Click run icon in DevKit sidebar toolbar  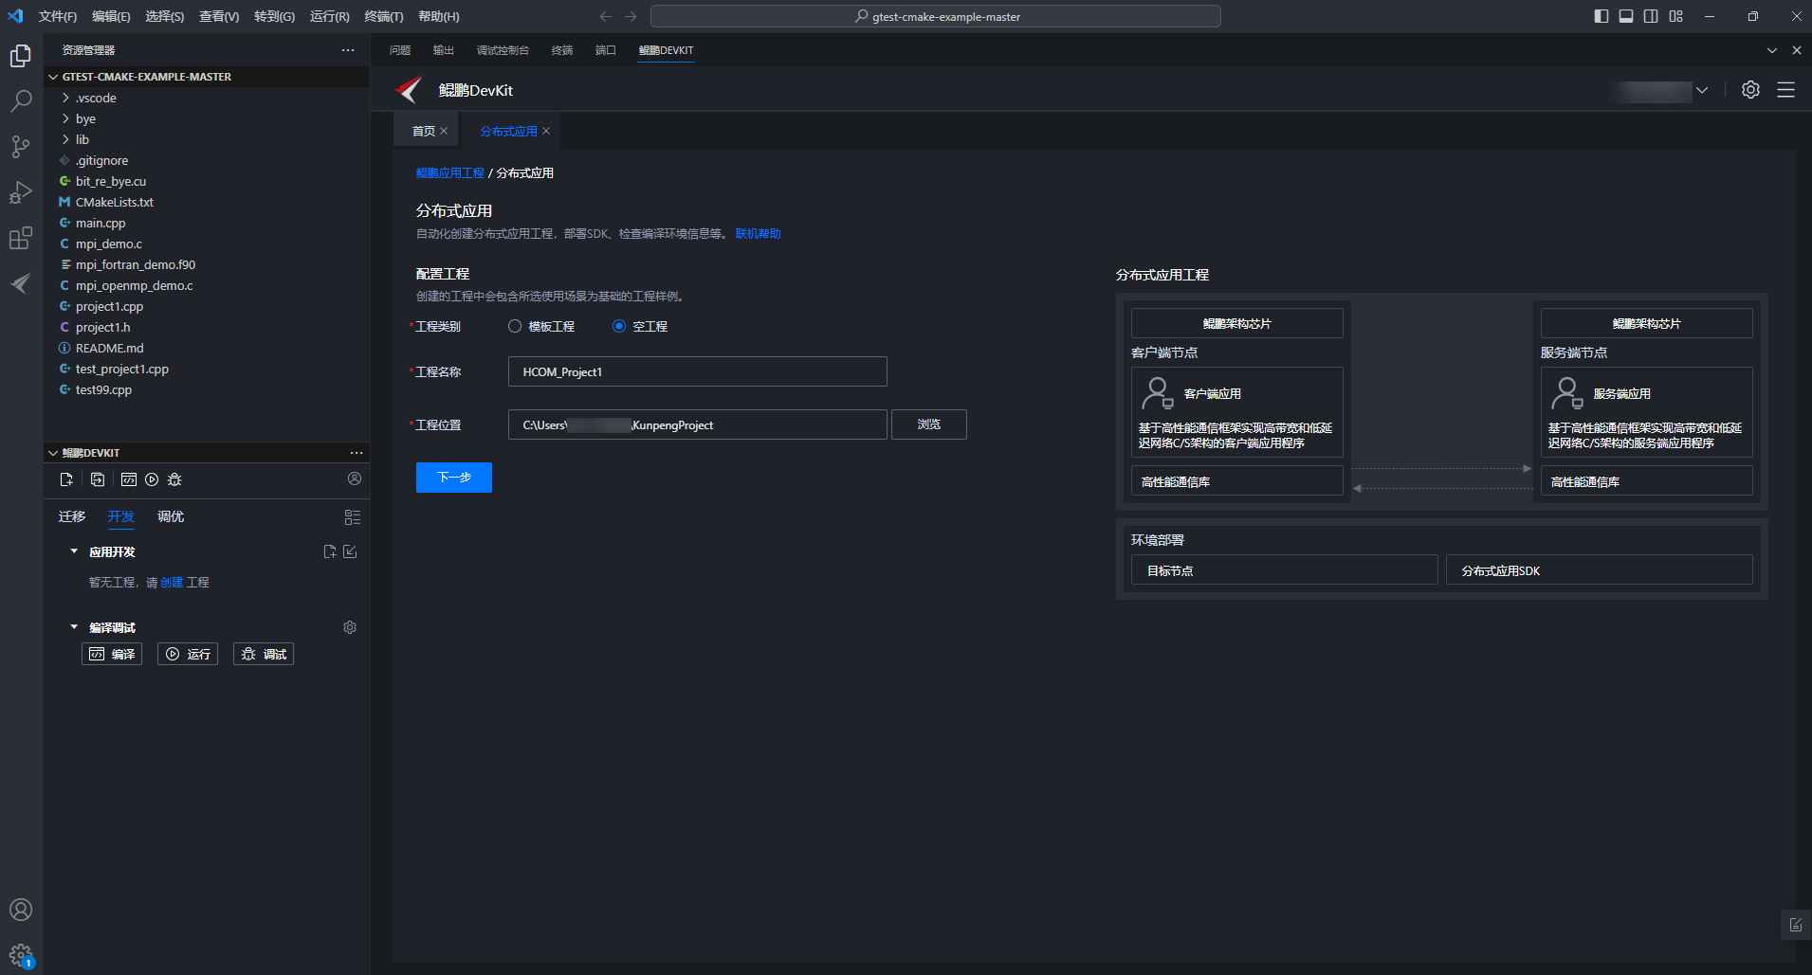click(152, 479)
